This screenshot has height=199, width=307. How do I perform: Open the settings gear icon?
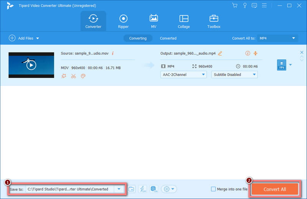tap(167, 189)
